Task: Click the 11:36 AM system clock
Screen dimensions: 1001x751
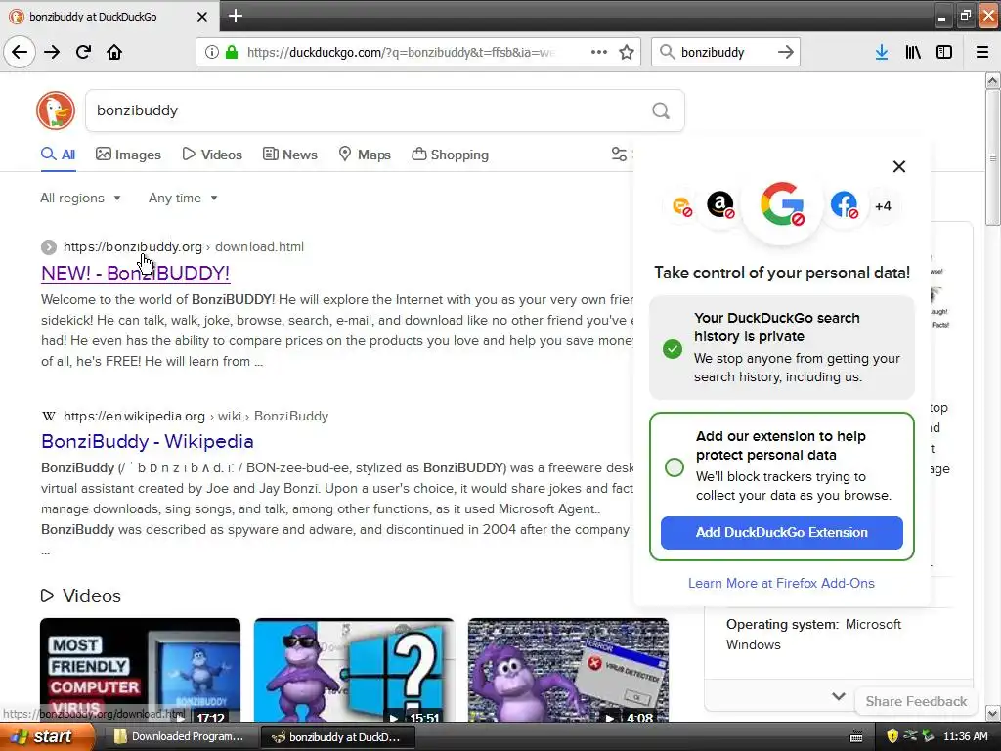Action: [x=965, y=736]
